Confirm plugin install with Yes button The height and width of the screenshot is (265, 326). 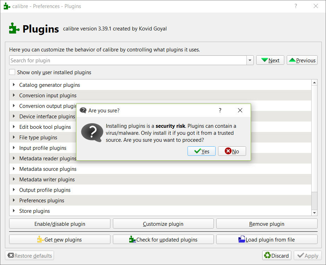pyautogui.click(x=201, y=151)
